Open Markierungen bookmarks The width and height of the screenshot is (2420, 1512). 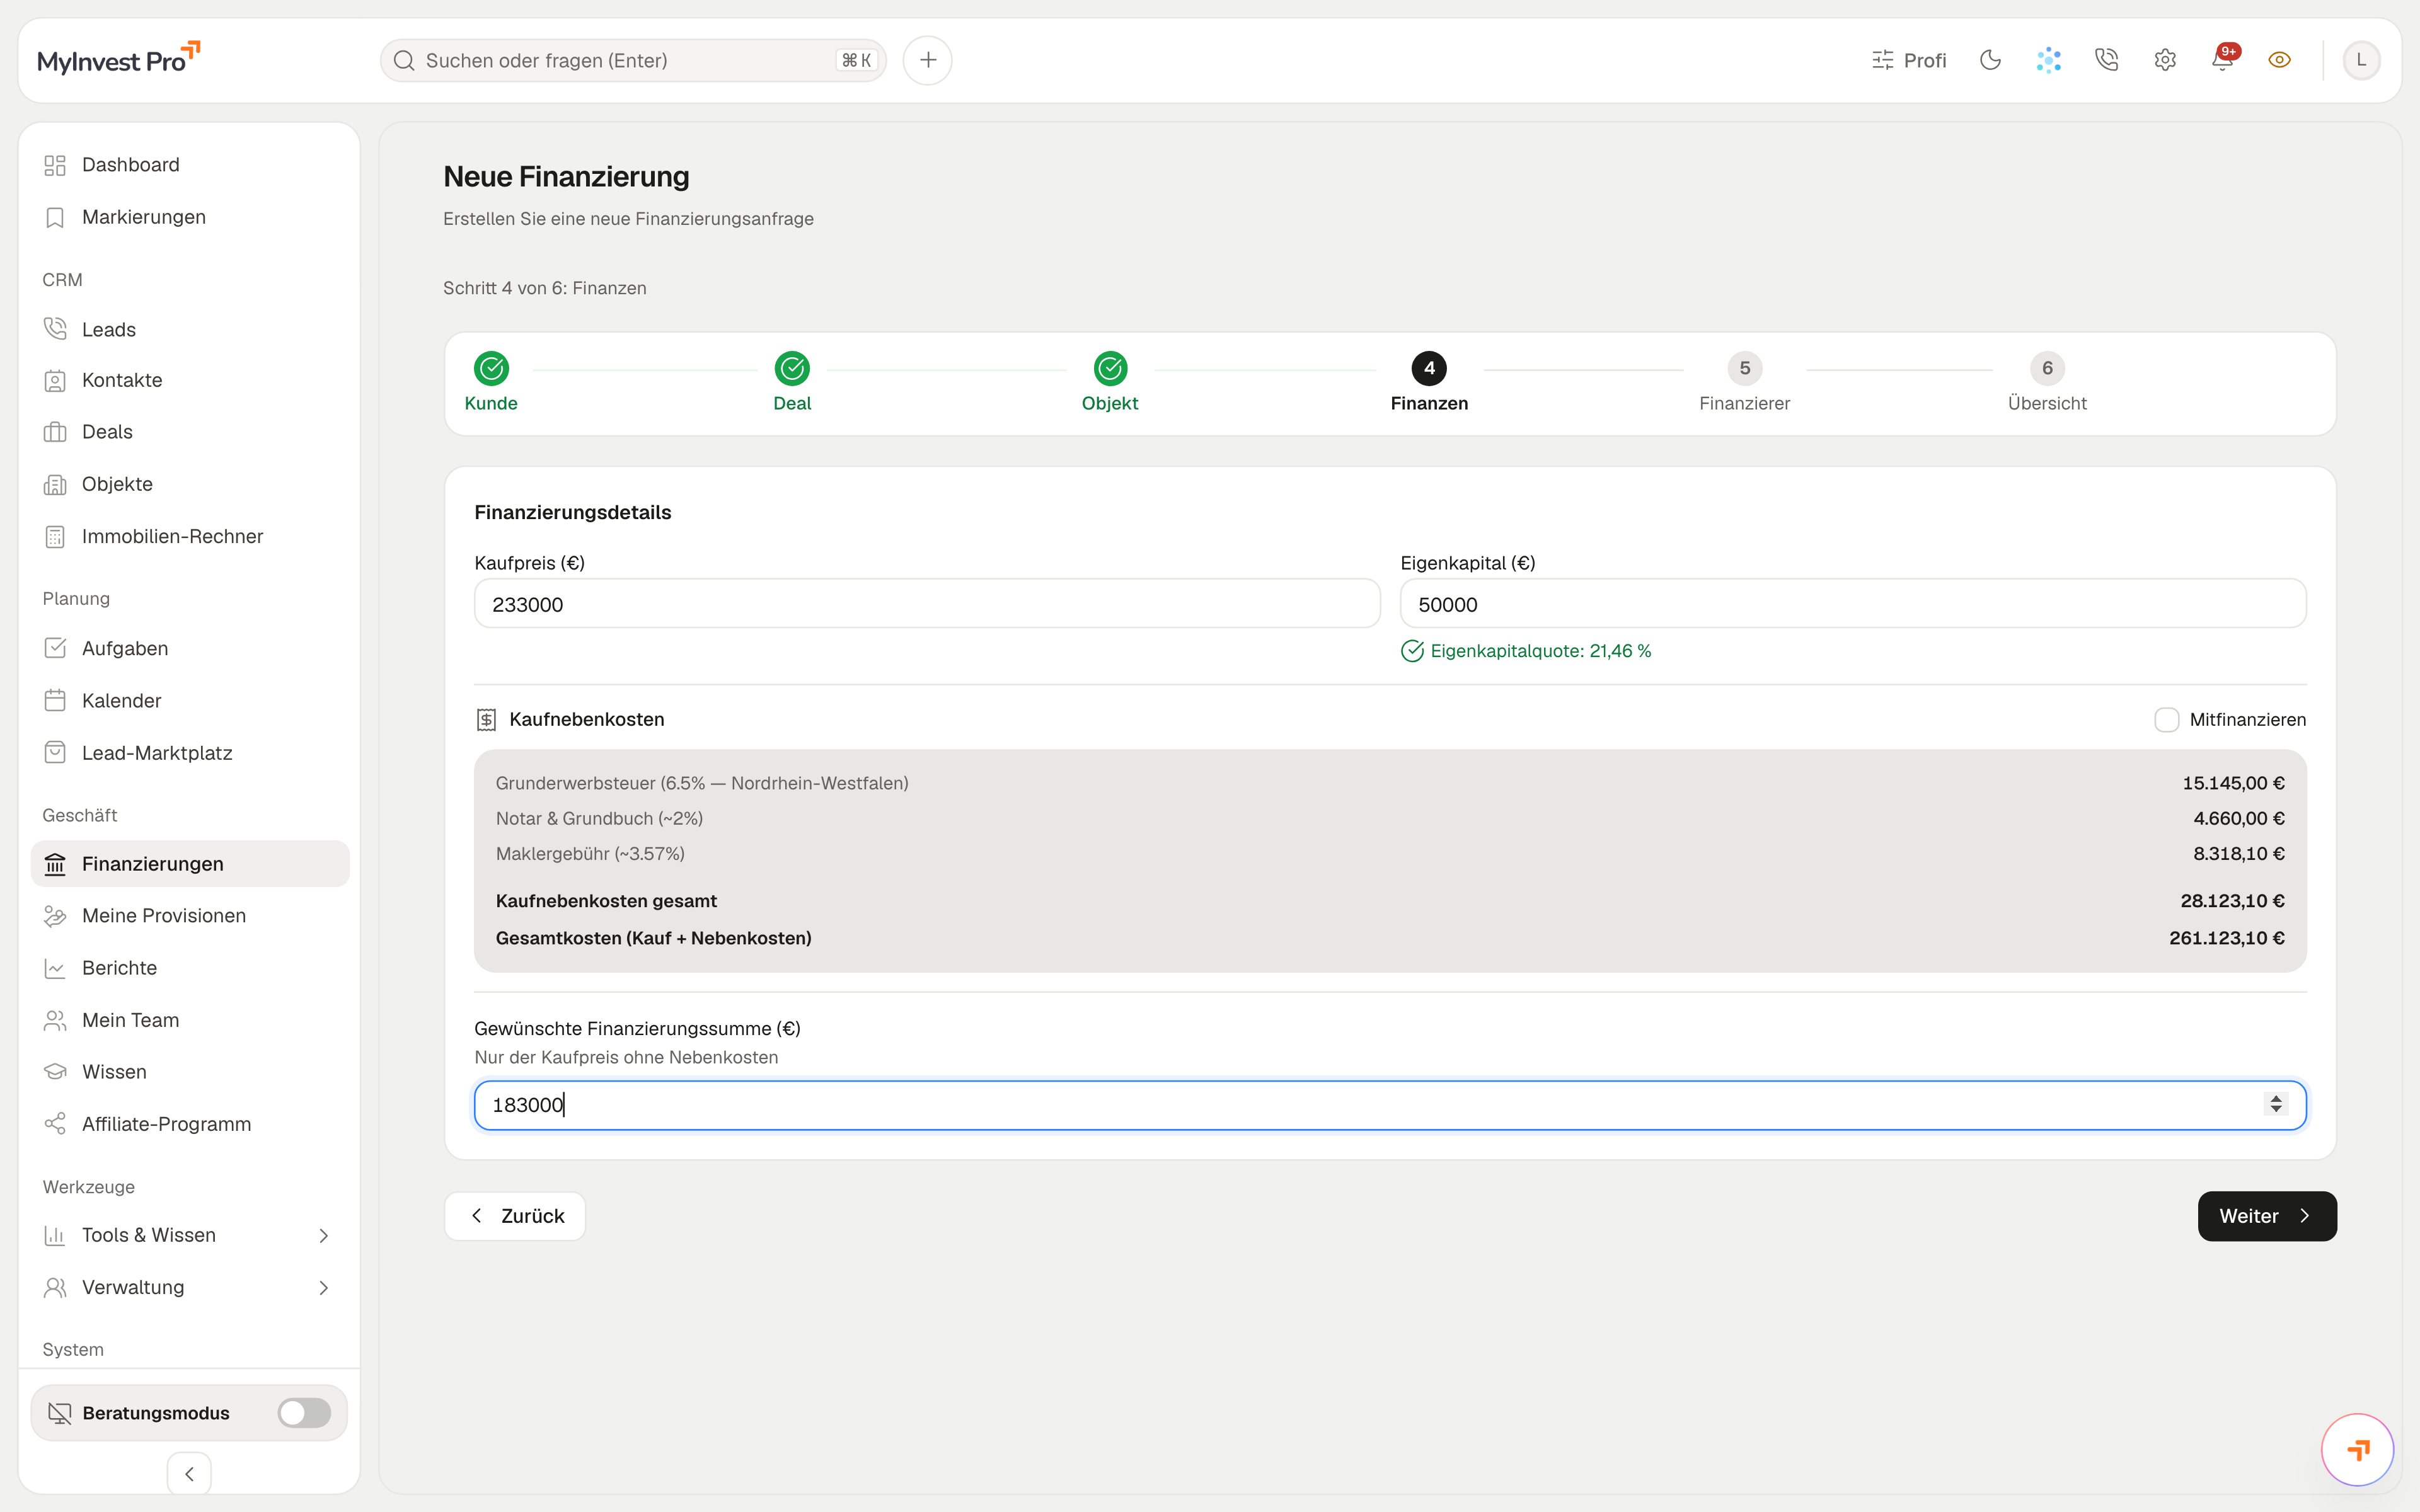point(190,217)
